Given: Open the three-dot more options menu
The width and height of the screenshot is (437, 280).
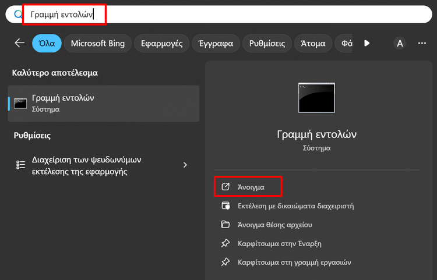Looking at the screenshot, I should tap(422, 43).
